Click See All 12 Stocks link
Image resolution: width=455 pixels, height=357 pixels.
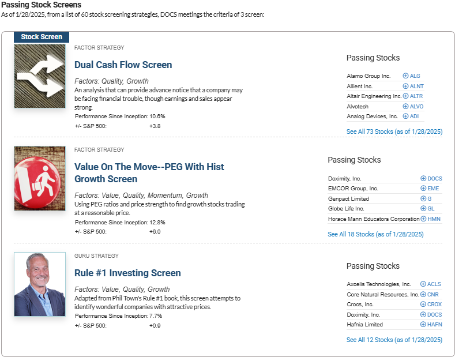coord(394,340)
